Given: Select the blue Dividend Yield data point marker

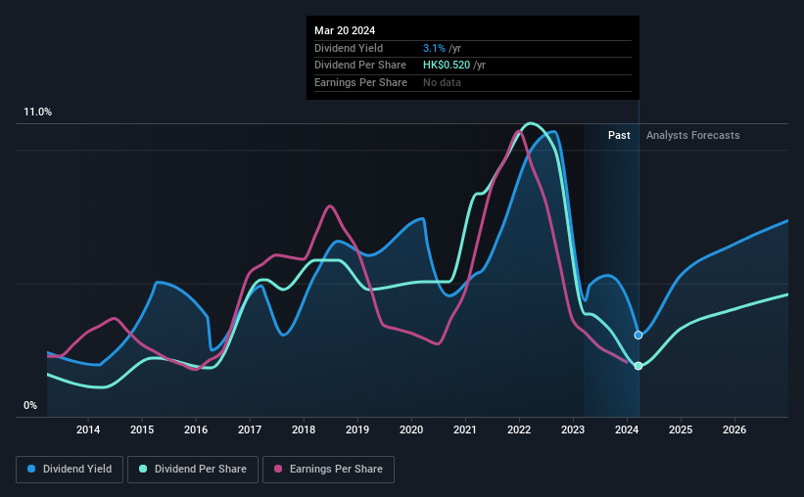Looking at the screenshot, I should tap(638, 336).
